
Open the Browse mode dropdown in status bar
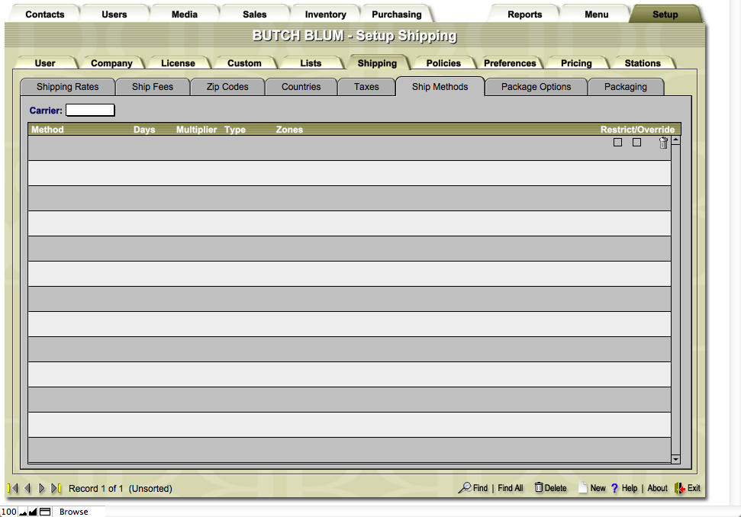point(74,512)
